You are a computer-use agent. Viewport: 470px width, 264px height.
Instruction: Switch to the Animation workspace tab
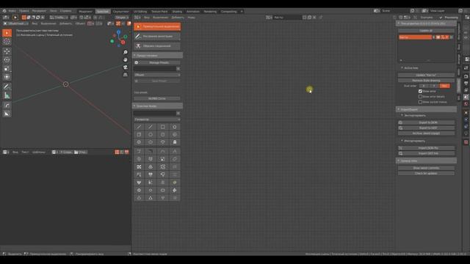(192, 12)
